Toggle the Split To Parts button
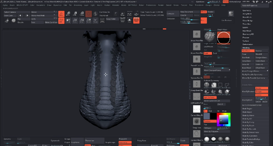 [210, 97]
